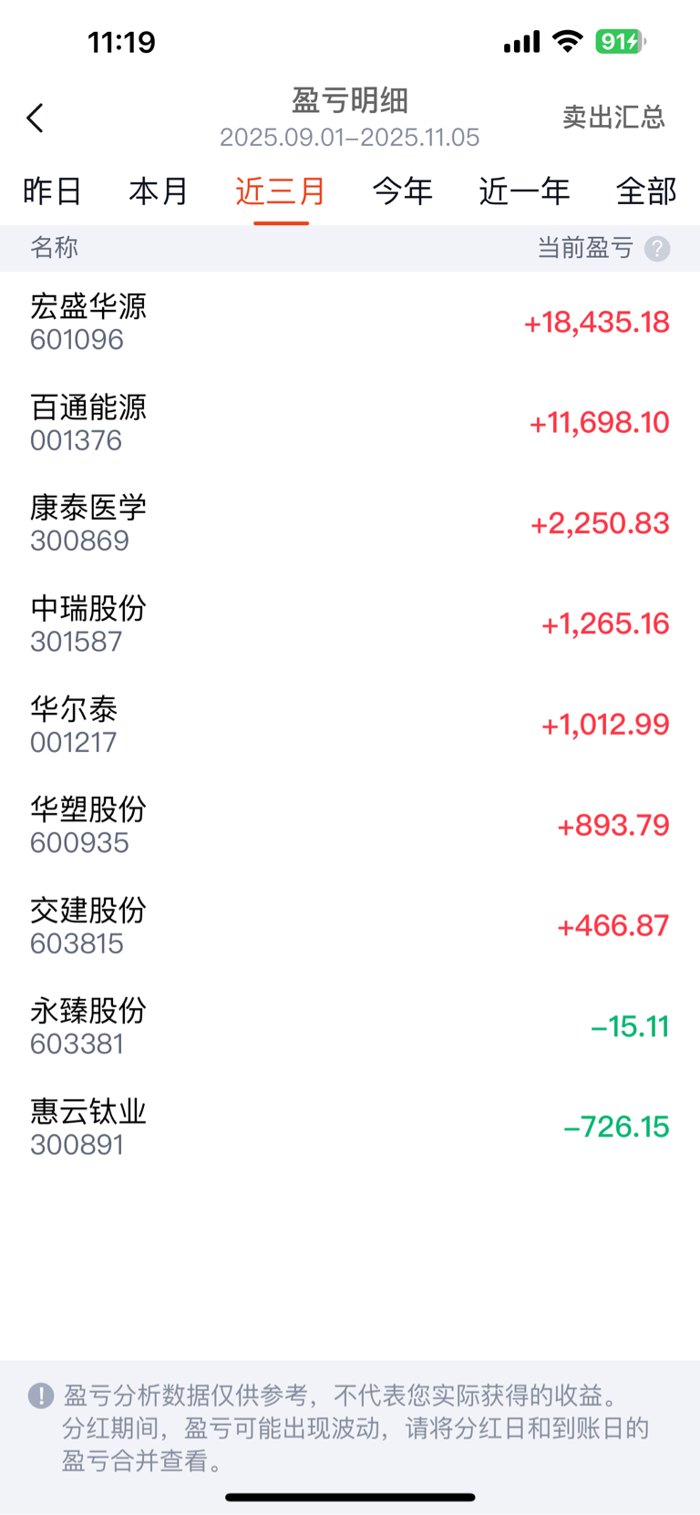Tap the battery status icon
700x1515 pixels.
pyautogui.click(x=620, y=42)
